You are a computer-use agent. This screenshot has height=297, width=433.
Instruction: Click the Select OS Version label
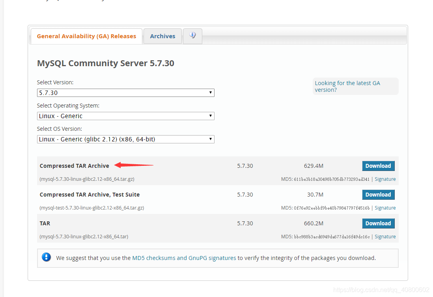click(60, 129)
